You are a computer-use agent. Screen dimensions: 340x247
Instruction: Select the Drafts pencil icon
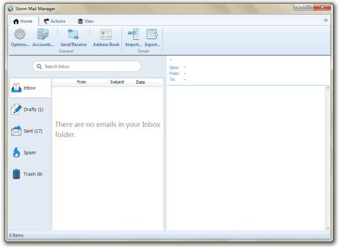pyautogui.click(x=16, y=109)
